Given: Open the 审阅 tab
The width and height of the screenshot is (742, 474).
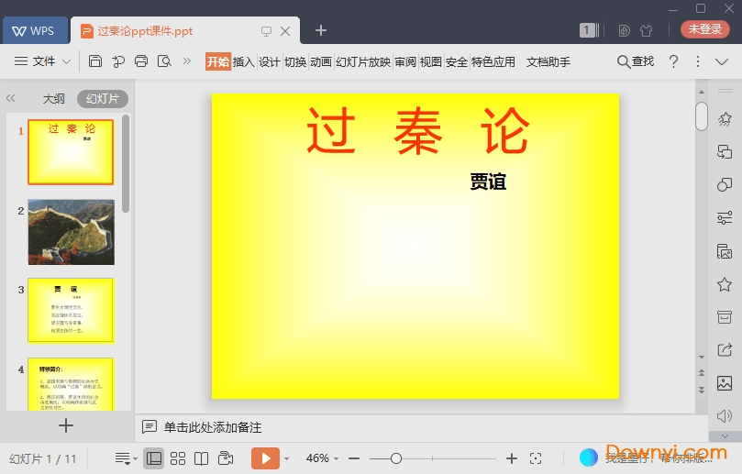Looking at the screenshot, I should 405,61.
